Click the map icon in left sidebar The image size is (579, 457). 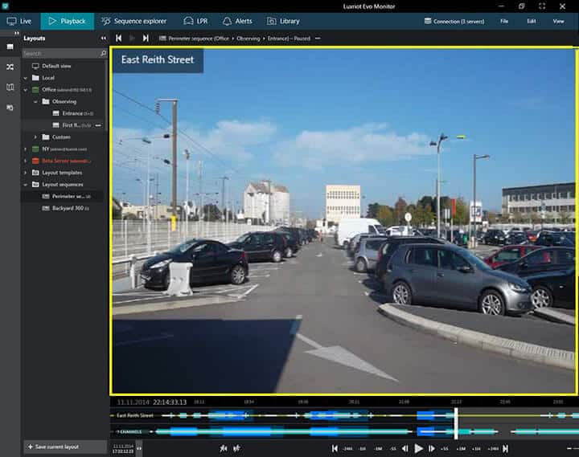pos(10,87)
